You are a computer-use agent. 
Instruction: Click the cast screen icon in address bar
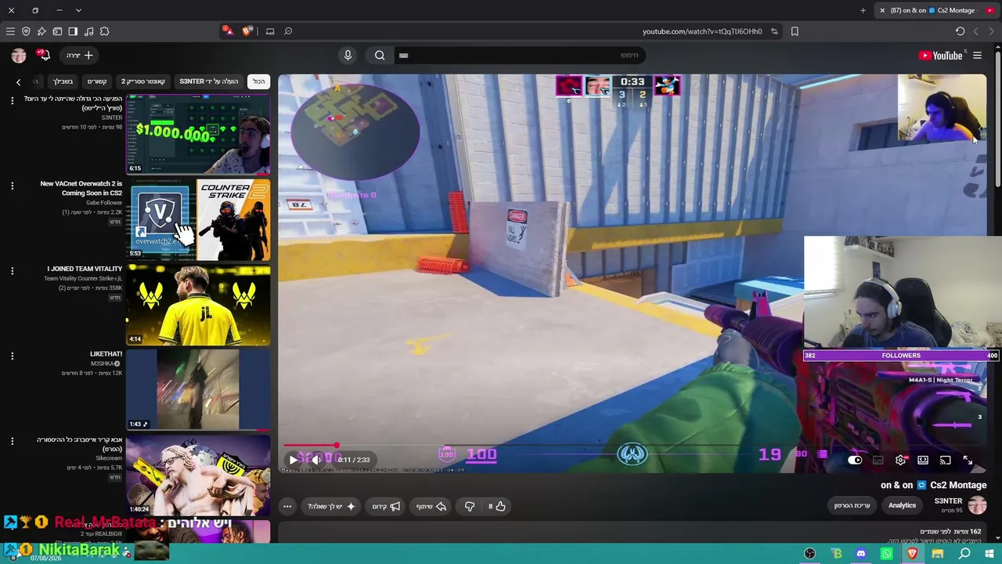tap(270, 31)
